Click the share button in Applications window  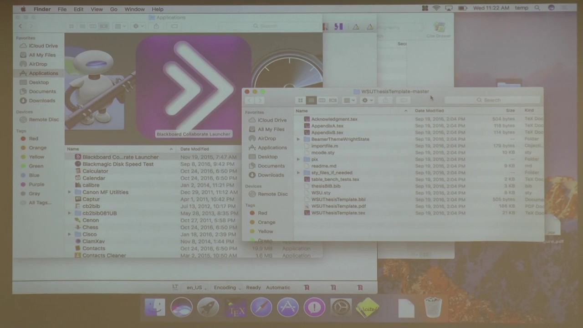tap(156, 26)
